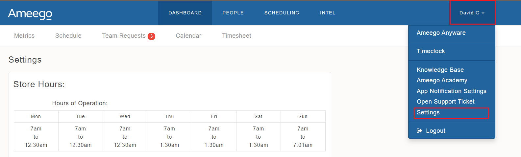Go to the People section
Screen dimensions: 521x157
tap(233, 13)
